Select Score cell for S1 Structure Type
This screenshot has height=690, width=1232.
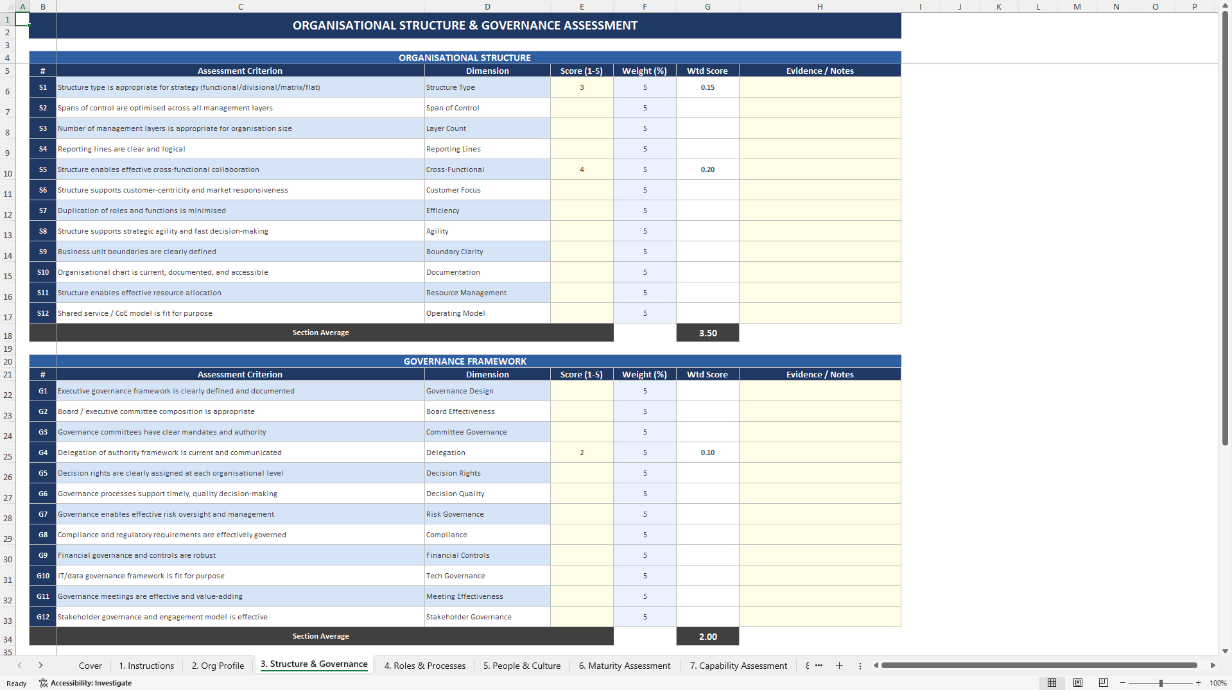pyautogui.click(x=582, y=87)
